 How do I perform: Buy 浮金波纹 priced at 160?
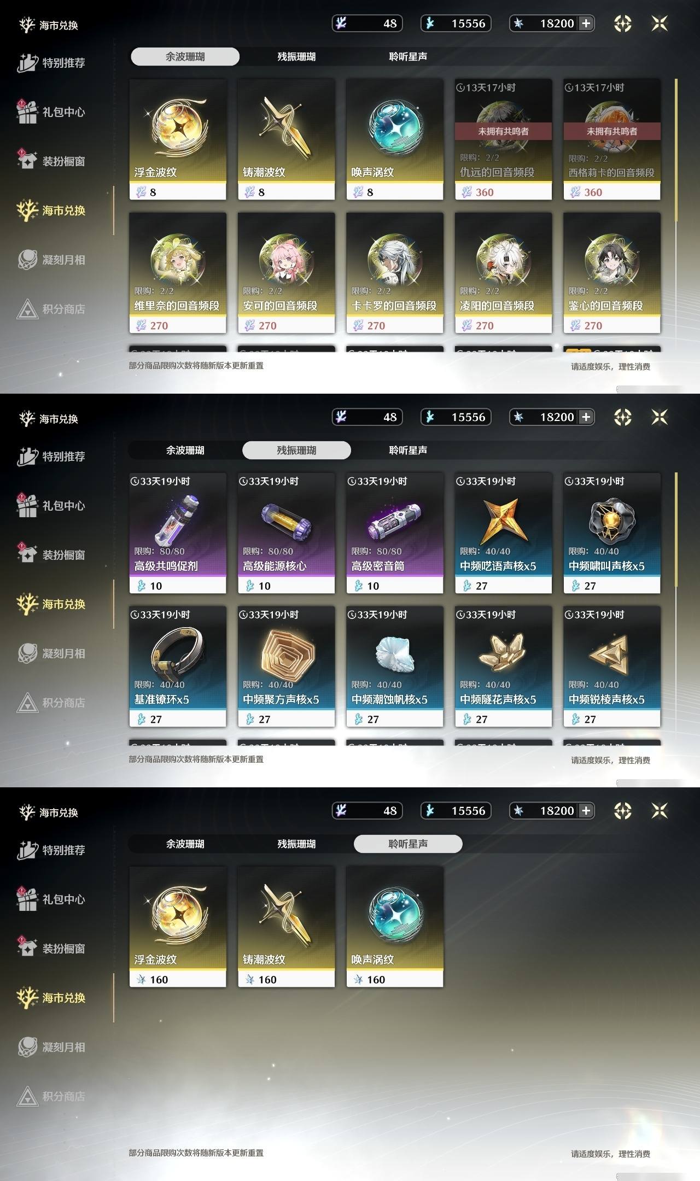tap(178, 927)
